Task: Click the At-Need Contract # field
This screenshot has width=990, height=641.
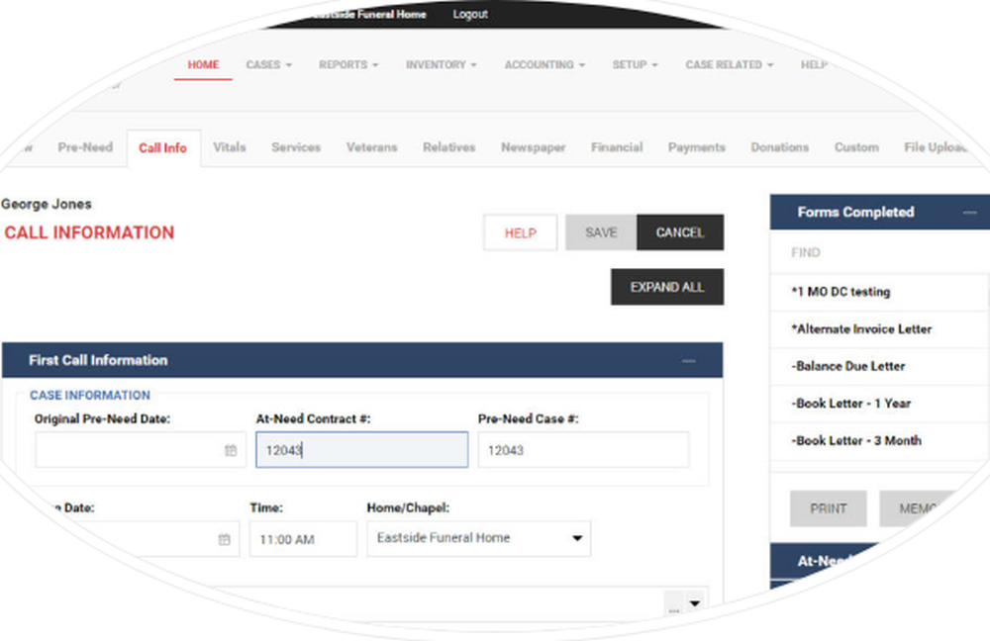Action: pyautogui.click(x=361, y=450)
